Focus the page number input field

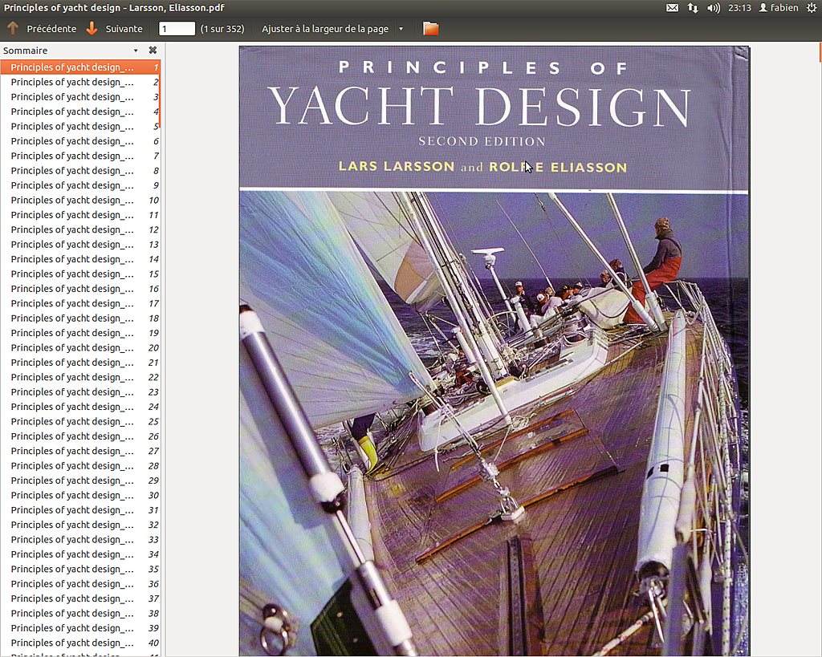(177, 29)
